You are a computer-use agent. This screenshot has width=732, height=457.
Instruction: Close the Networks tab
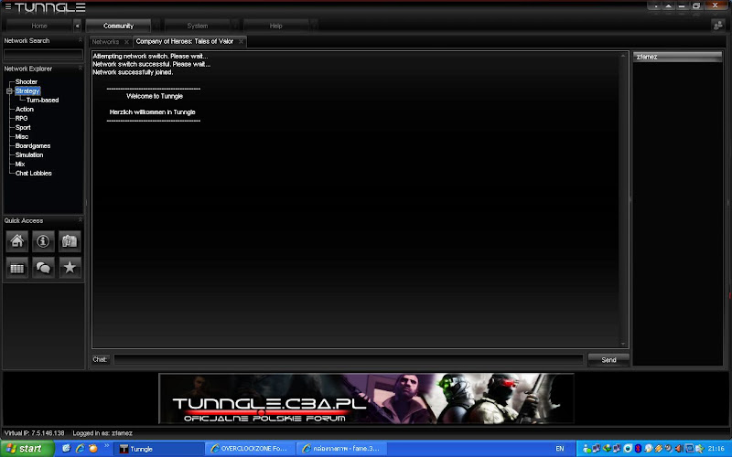(x=126, y=42)
